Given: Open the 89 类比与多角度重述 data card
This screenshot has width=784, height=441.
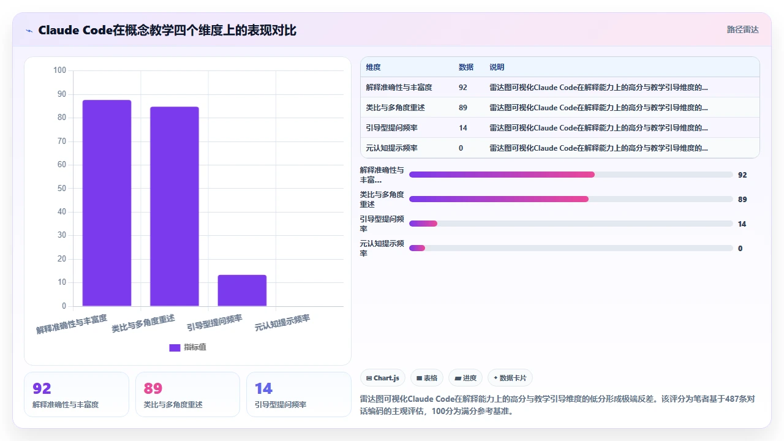Looking at the screenshot, I should coord(187,394).
